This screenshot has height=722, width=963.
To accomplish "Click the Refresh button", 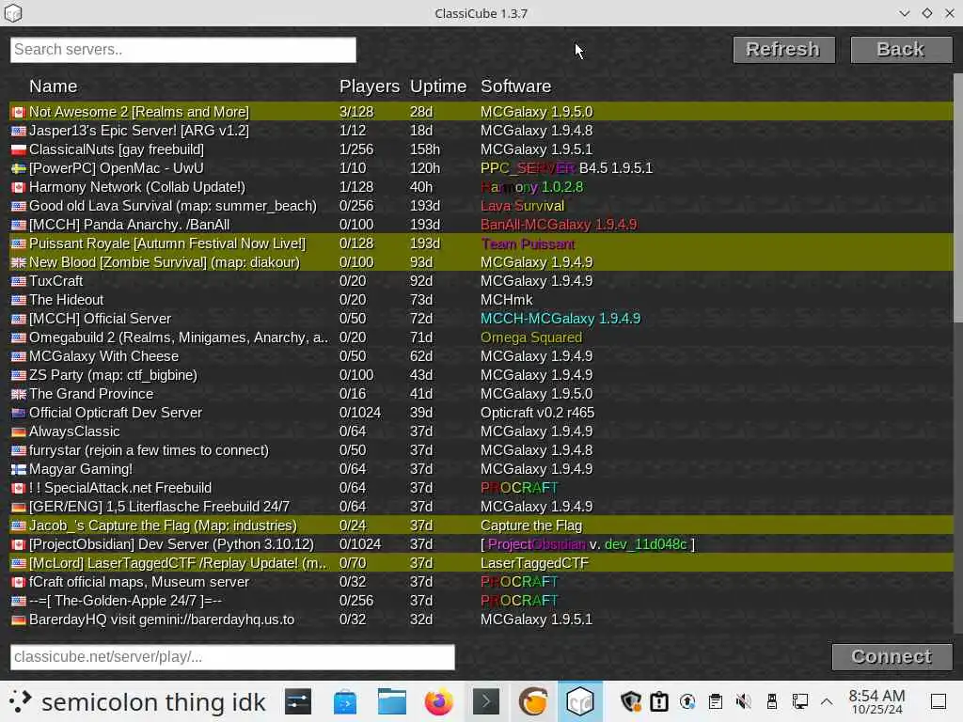I will (x=783, y=49).
